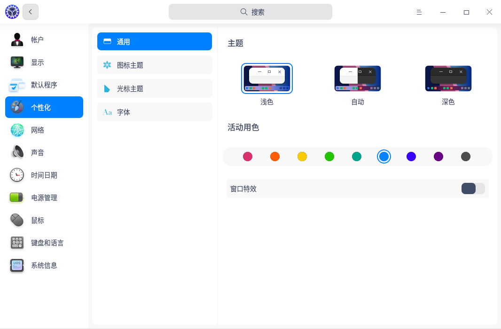Viewport: 501px width, 329px height.
Task: Open the 帐户 (Accounts) settings icon
Action: [17, 40]
